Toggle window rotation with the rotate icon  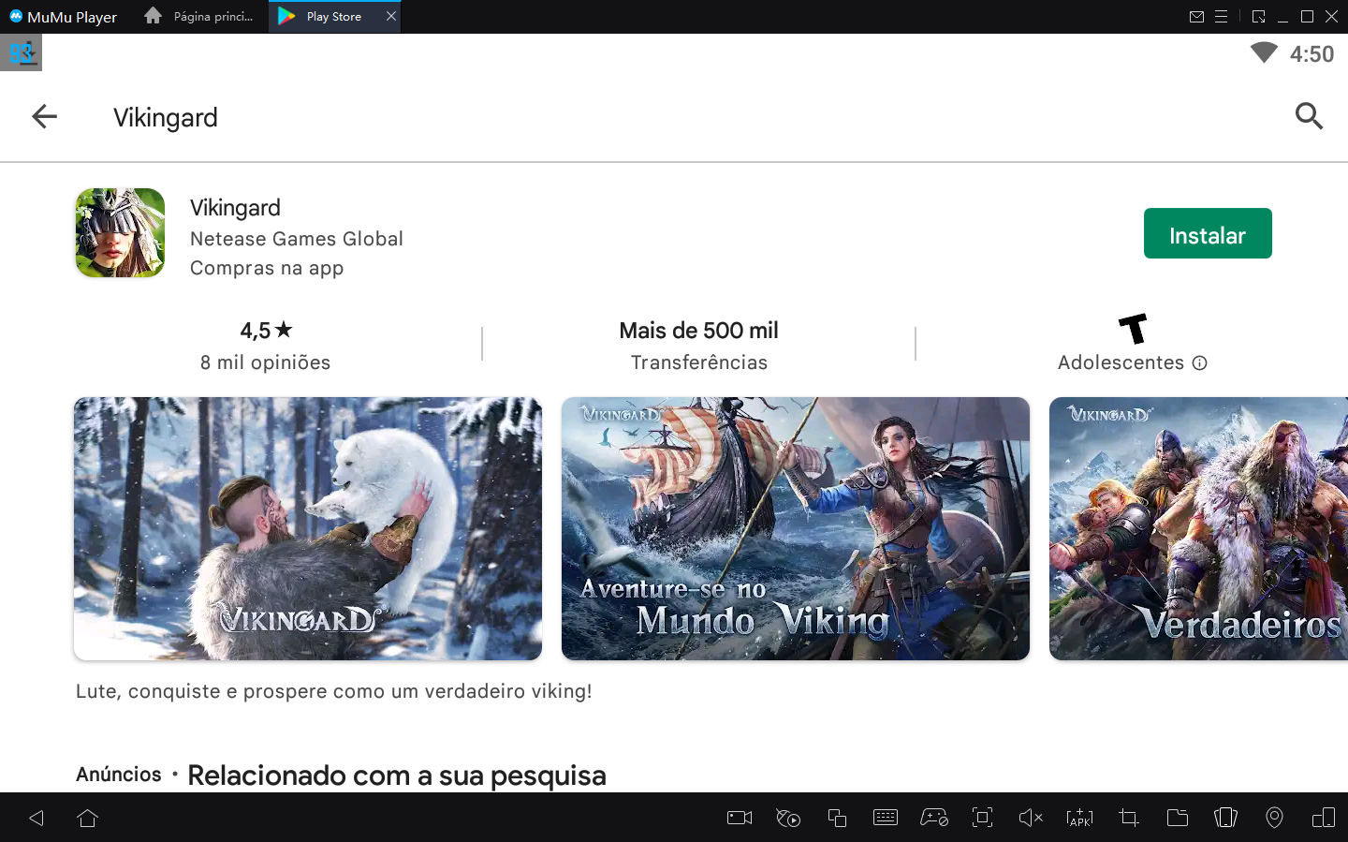point(1323,818)
